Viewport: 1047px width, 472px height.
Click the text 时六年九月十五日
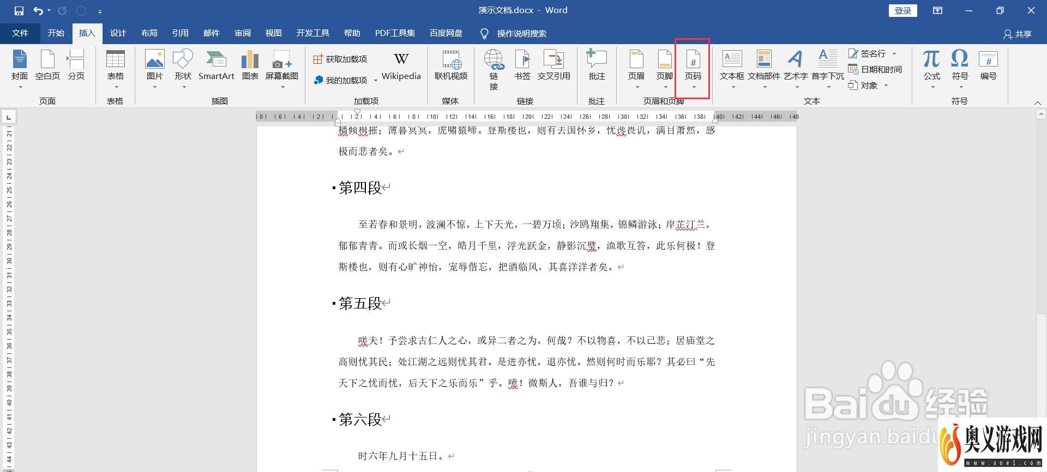[x=402, y=456]
